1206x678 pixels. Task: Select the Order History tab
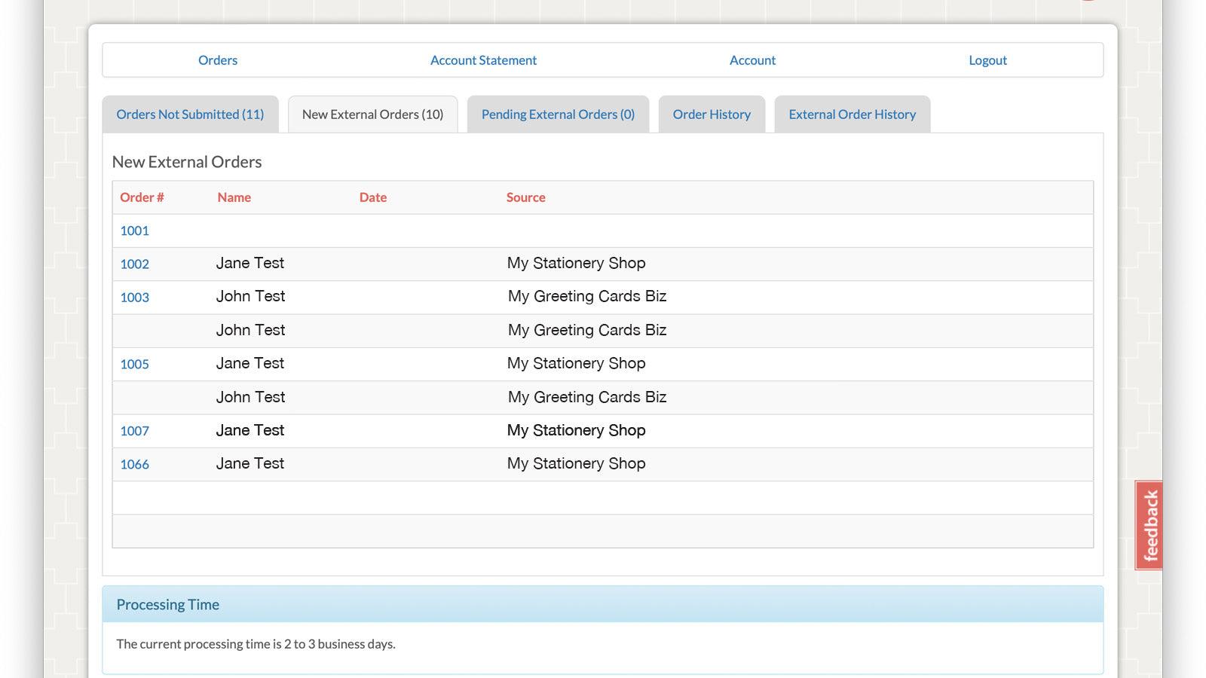pos(712,114)
